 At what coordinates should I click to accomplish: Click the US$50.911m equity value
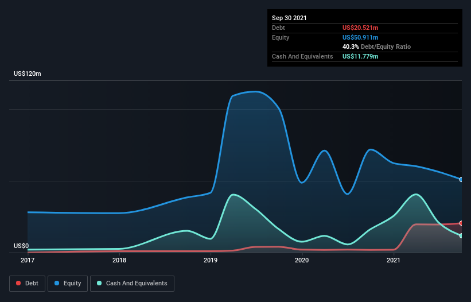click(360, 37)
